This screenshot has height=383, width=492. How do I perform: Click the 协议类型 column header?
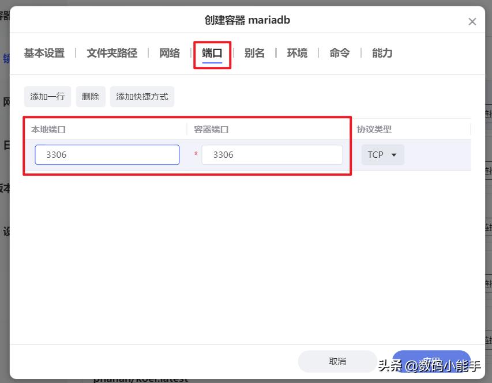pyautogui.click(x=374, y=130)
